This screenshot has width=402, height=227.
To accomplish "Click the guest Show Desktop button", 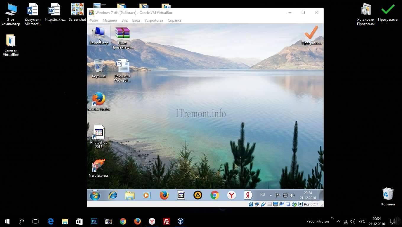I will 322,195.
